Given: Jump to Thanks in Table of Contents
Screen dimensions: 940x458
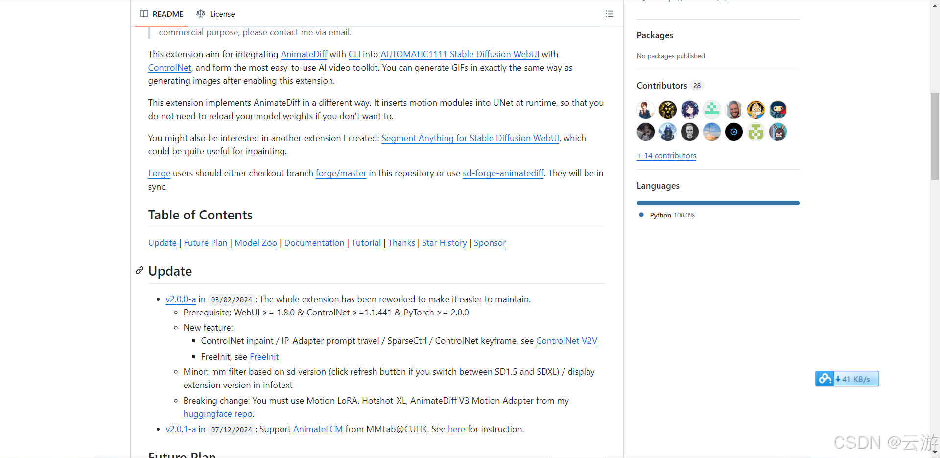Looking at the screenshot, I should pos(401,243).
